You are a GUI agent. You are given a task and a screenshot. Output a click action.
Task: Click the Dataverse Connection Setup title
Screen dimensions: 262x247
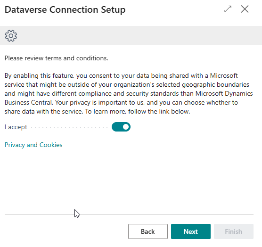pos(65,10)
